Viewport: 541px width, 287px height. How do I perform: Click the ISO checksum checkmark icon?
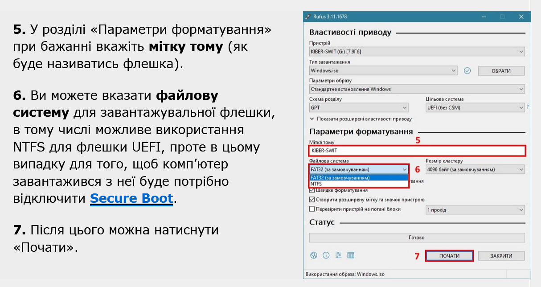(x=467, y=70)
